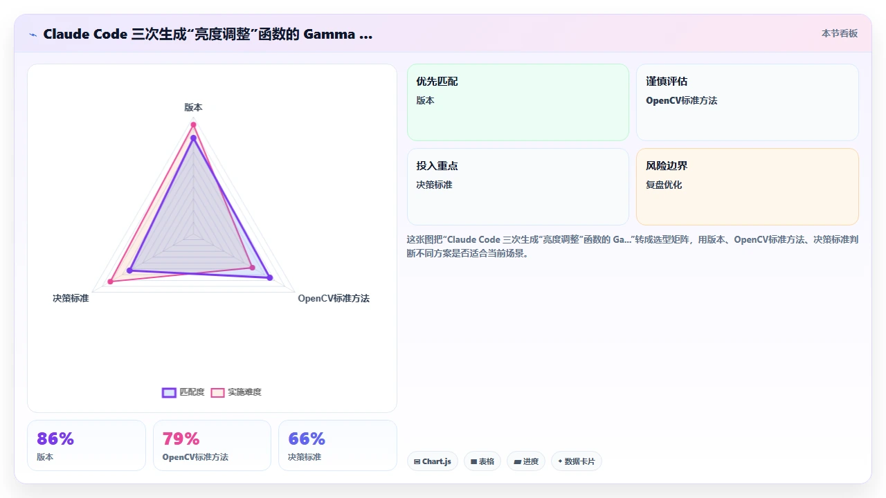This screenshot has height=498, width=886.
Task: Click the purple 匹配度 point at 版本 axis
Action: tap(194, 138)
